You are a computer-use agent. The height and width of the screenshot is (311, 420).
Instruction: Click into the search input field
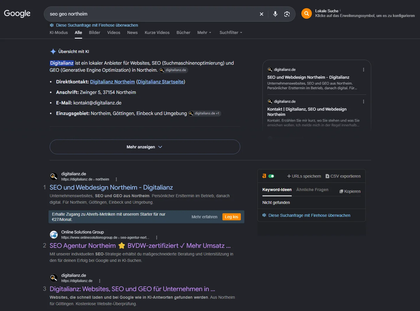point(152,14)
